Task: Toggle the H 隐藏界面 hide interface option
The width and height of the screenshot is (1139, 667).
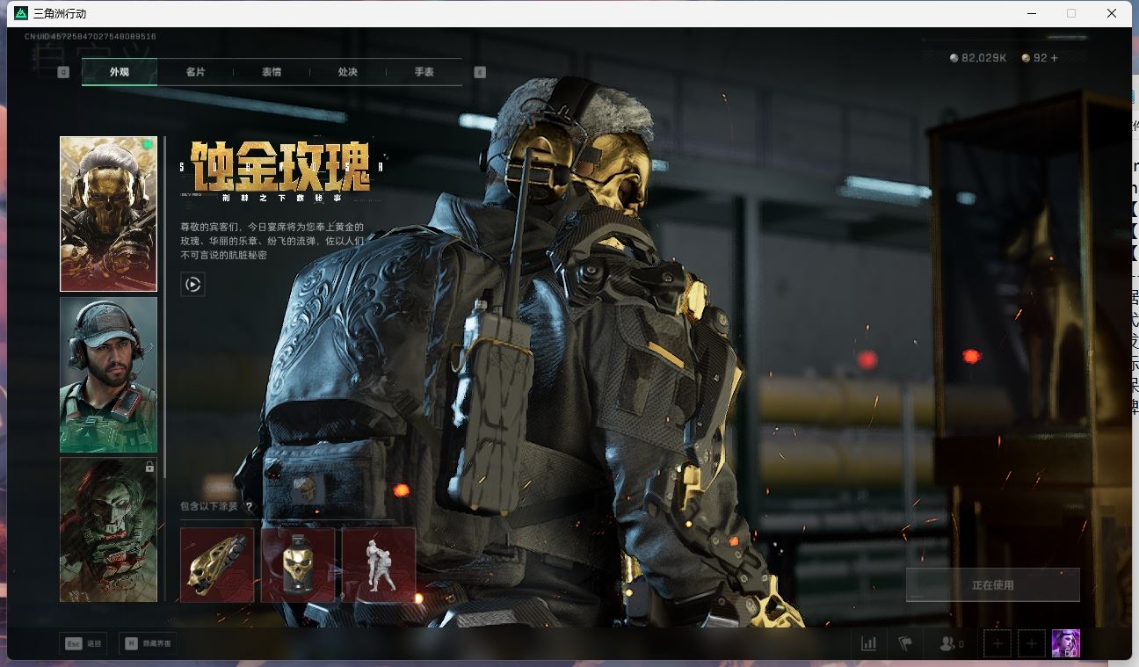Action: (147, 643)
